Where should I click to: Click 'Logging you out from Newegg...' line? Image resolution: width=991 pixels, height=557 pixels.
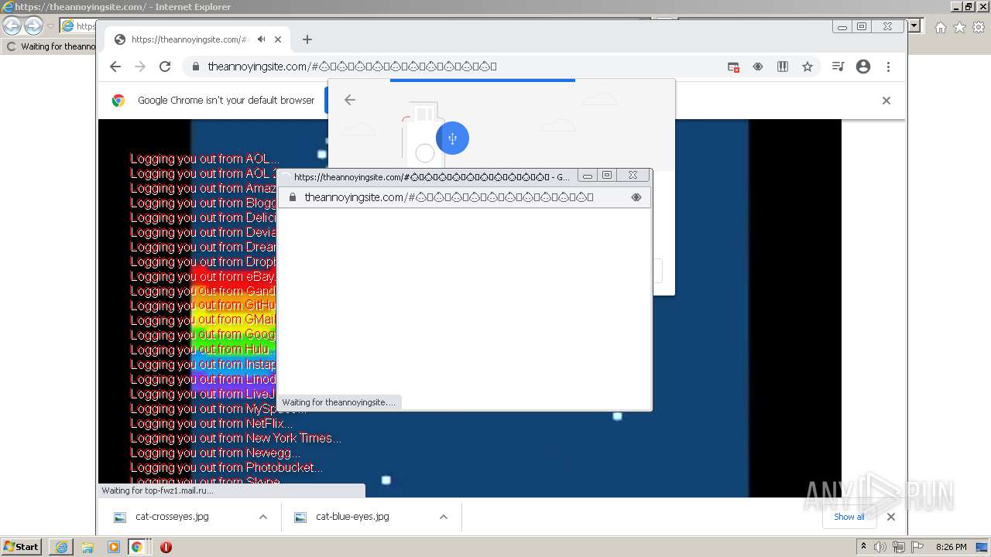pyautogui.click(x=215, y=453)
